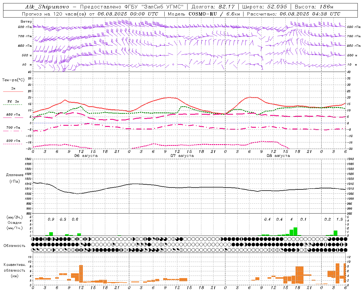
Task: Click the precipitation value 0.6
Action: pos(75,219)
